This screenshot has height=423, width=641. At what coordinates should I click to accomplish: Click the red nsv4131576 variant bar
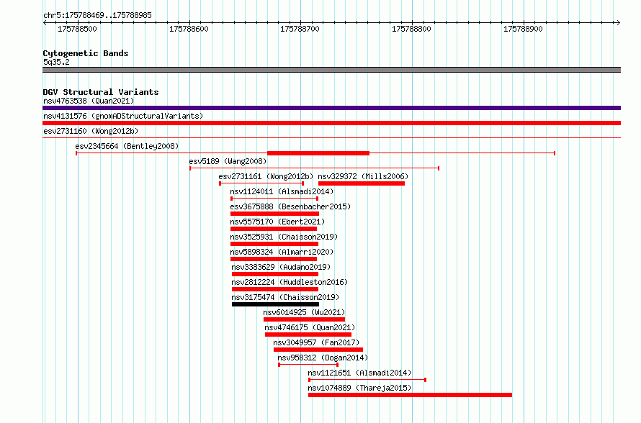click(331, 123)
